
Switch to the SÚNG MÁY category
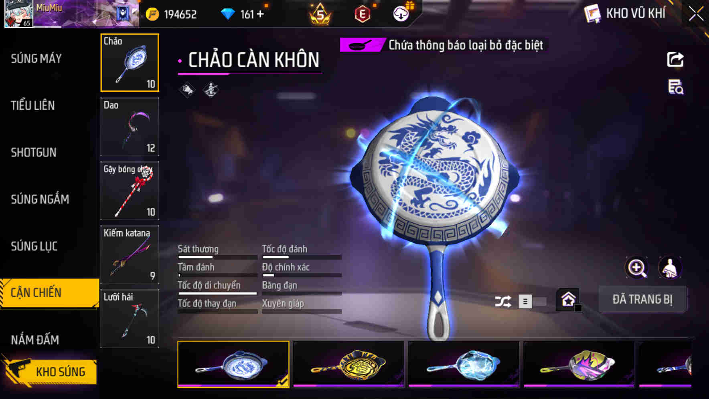click(x=36, y=58)
